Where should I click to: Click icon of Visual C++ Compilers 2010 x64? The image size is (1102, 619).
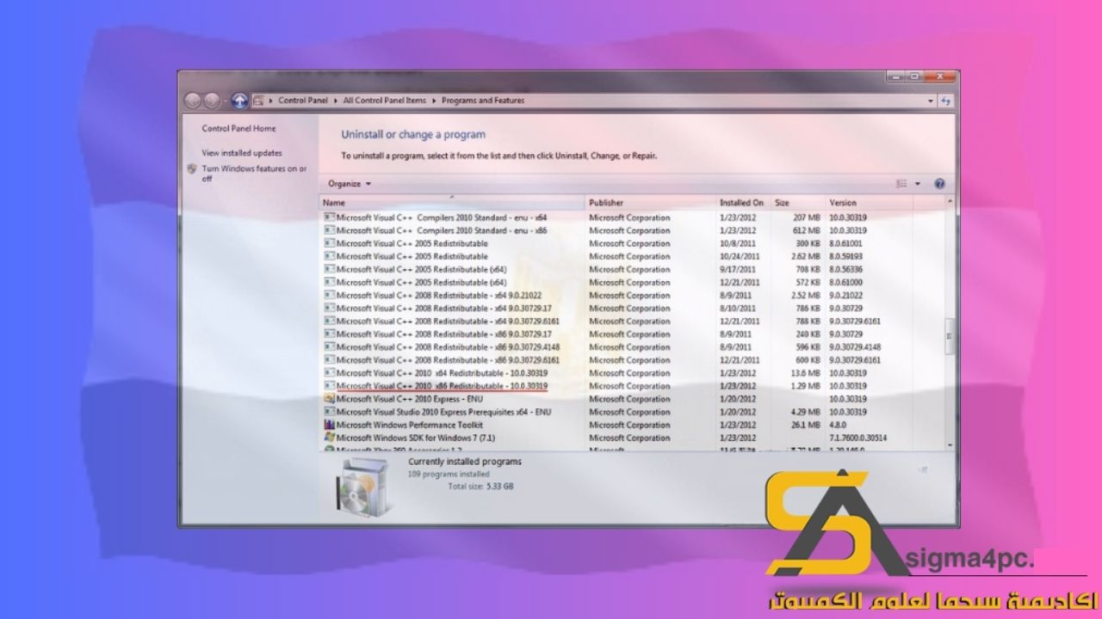click(x=329, y=218)
